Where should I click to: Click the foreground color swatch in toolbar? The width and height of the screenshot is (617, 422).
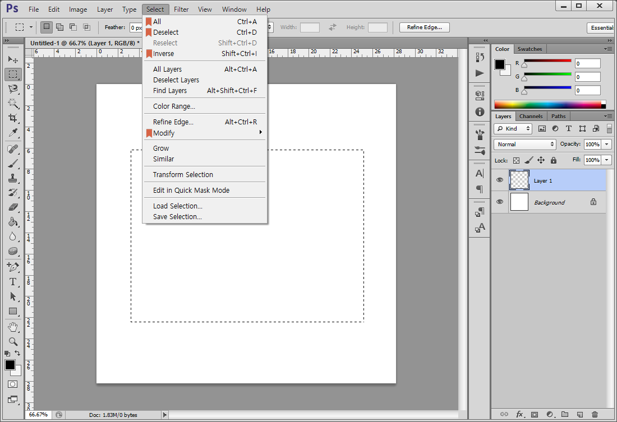pyautogui.click(x=10, y=365)
